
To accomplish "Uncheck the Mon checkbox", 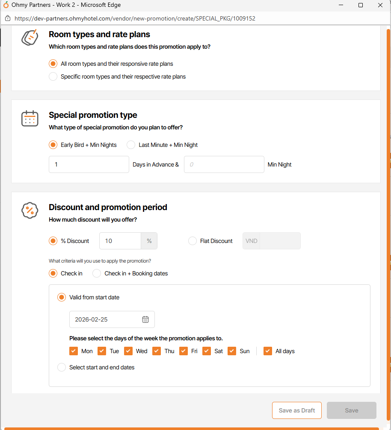I will click(x=74, y=351).
